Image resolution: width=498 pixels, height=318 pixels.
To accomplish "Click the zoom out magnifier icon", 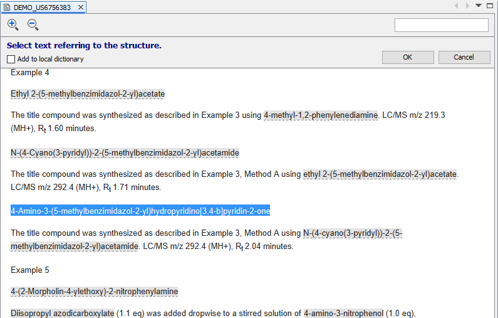I will point(33,24).
